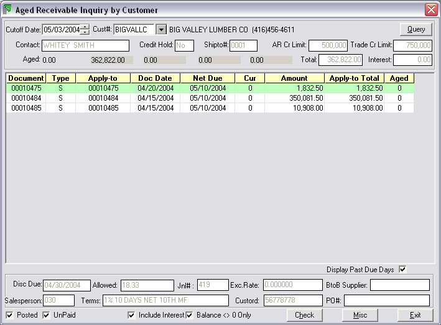441x325 pixels.
Task: Click the Amount column header
Action: coord(294,78)
